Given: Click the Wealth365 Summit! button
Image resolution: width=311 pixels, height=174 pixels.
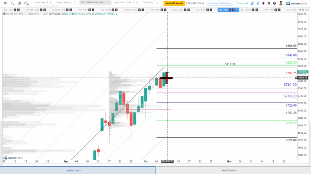Looking at the screenshot, I should (174, 3).
